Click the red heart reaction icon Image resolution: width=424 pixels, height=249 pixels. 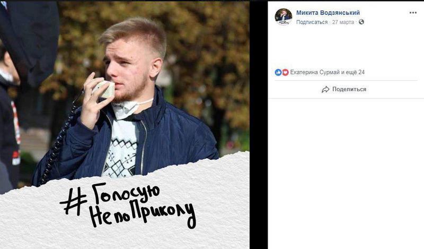pos(285,72)
